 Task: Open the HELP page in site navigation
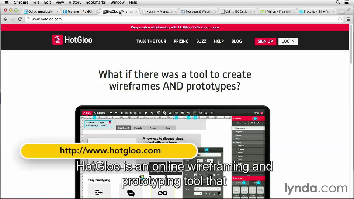(219, 41)
